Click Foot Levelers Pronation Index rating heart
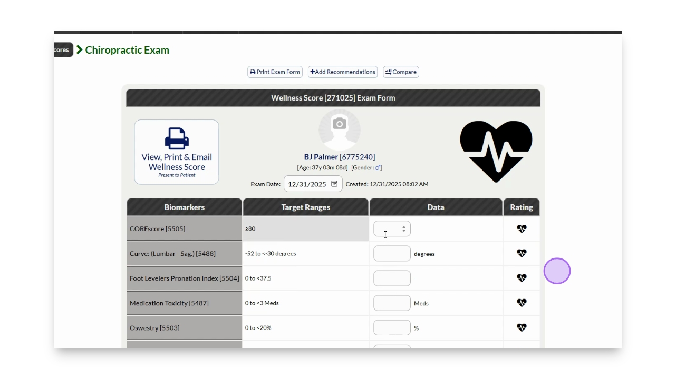Screen dimensions: 676x379 click(522, 278)
